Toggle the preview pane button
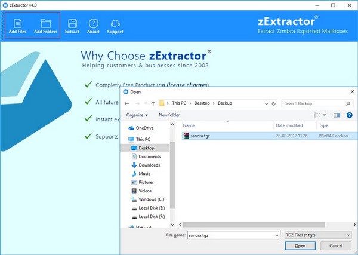This screenshot has height=255, width=358. pos(337,115)
